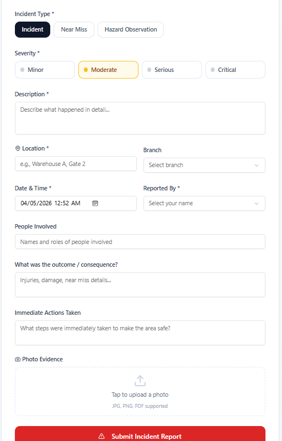The image size is (282, 441).
Task: Tap to upload a photo area
Action: [x=140, y=392]
